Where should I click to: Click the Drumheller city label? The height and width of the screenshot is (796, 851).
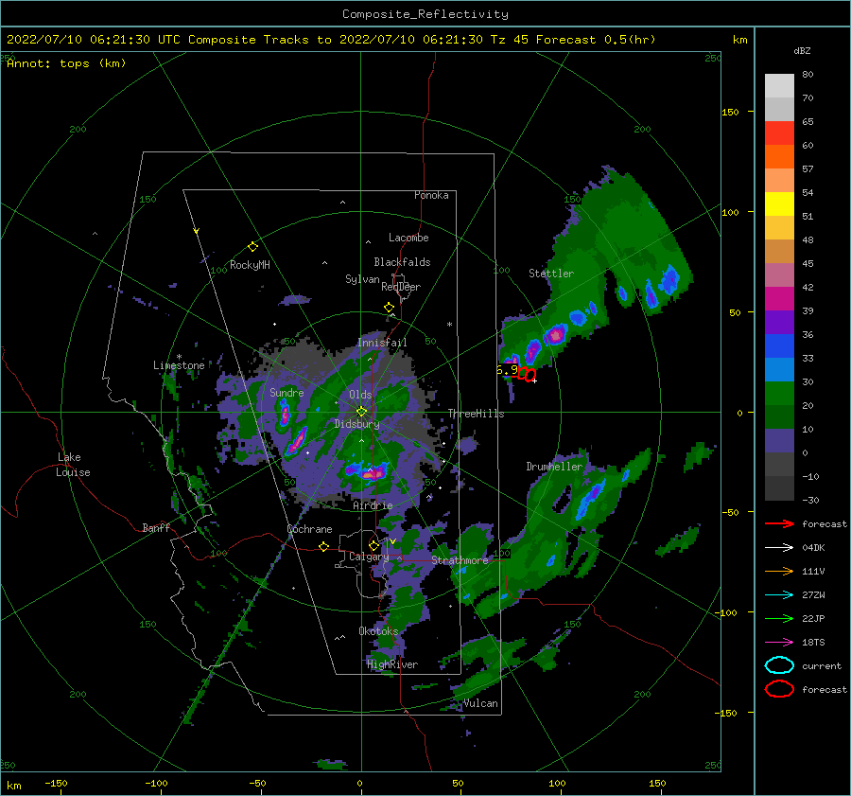point(554,467)
